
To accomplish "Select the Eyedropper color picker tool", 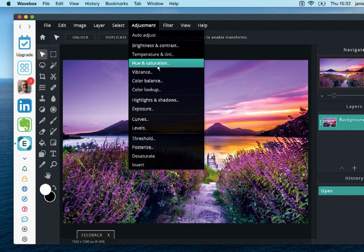I will click(42, 164).
